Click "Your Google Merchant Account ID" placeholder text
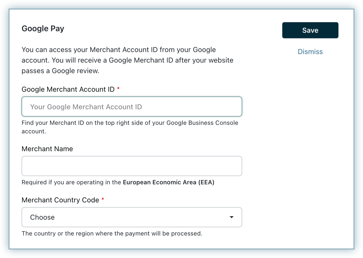The width and height of the screenshot is (363, 258). pyautogui.click(x=86, y=107)
